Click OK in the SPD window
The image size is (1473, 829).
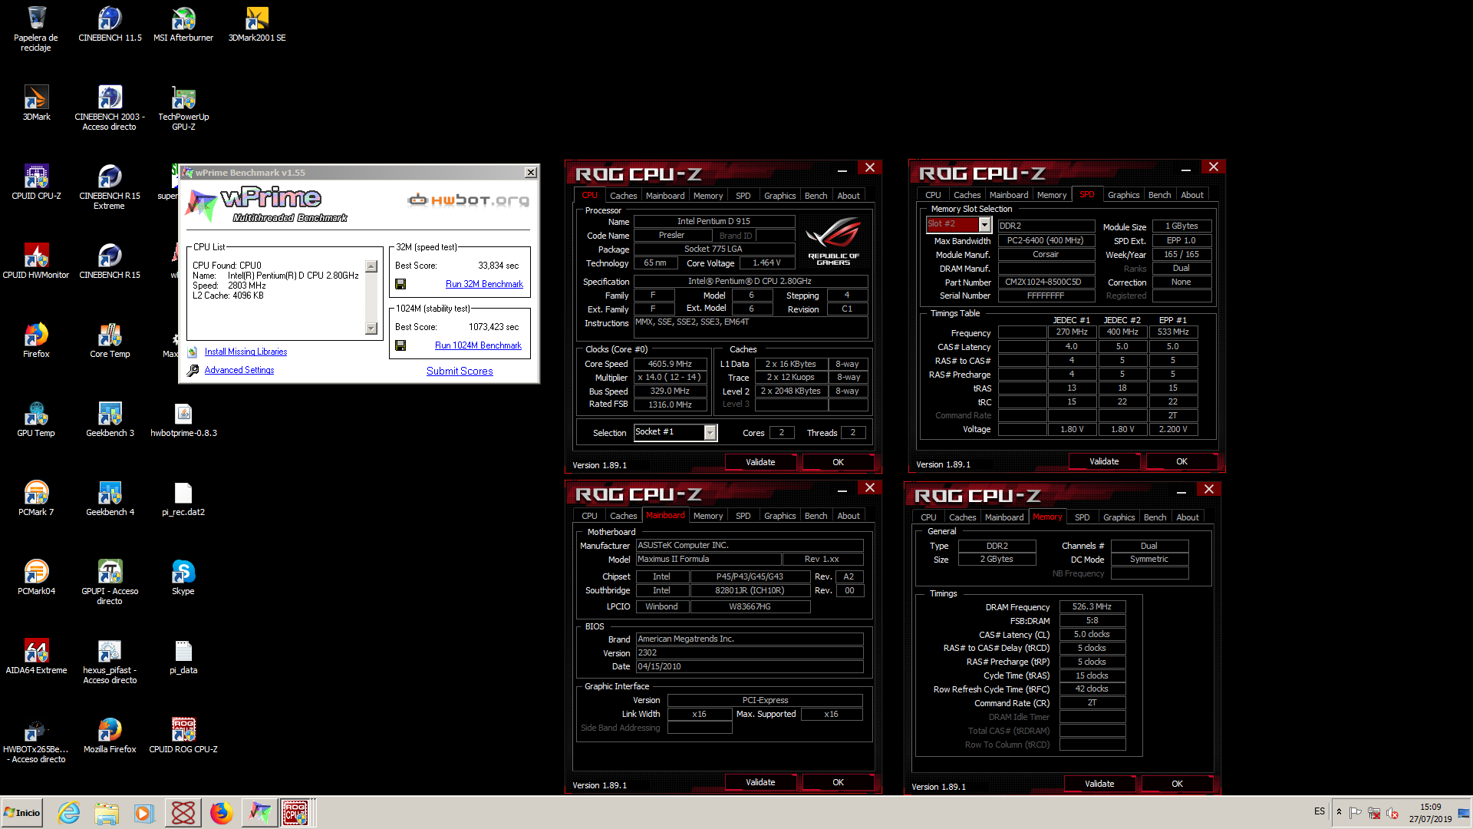point(1181,461)
